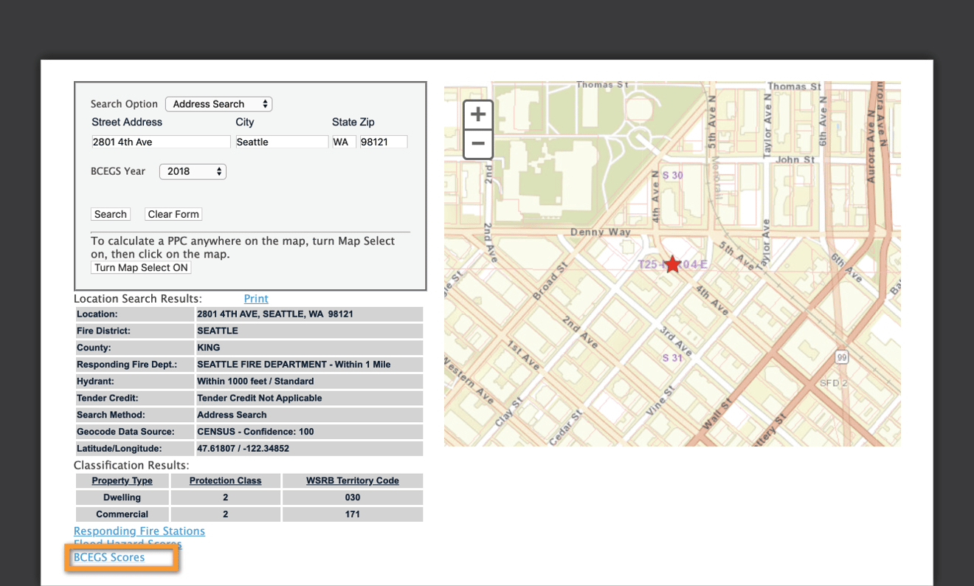View Responding Fire Stations

click(x=139, y=531)
